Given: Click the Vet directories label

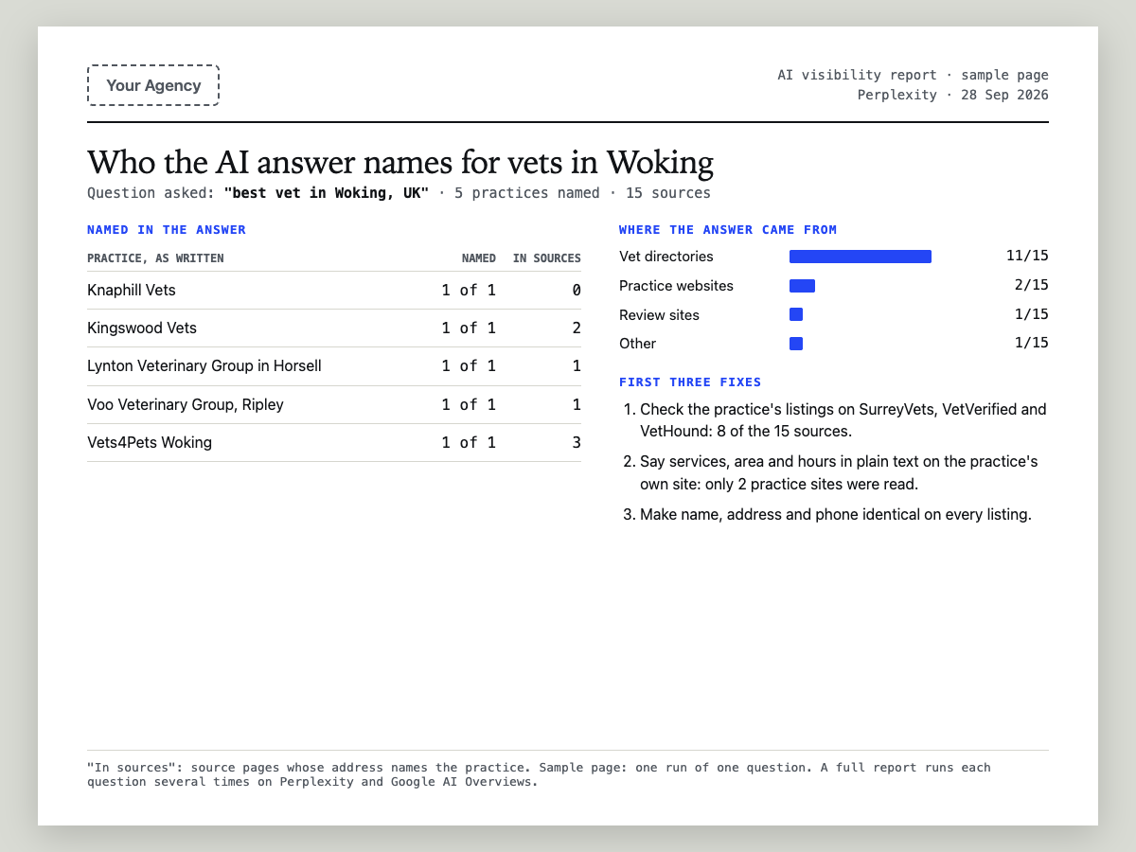Looking at the screenshot, I should [x=666, y=257].
